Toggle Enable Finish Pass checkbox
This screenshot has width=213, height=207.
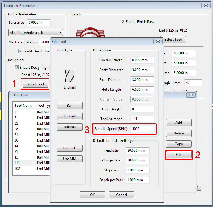pyautogui.click(x=123, y=22)
